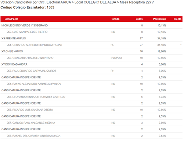Click the 10,13% value in Paredes Fierro's row

point(162,32)
